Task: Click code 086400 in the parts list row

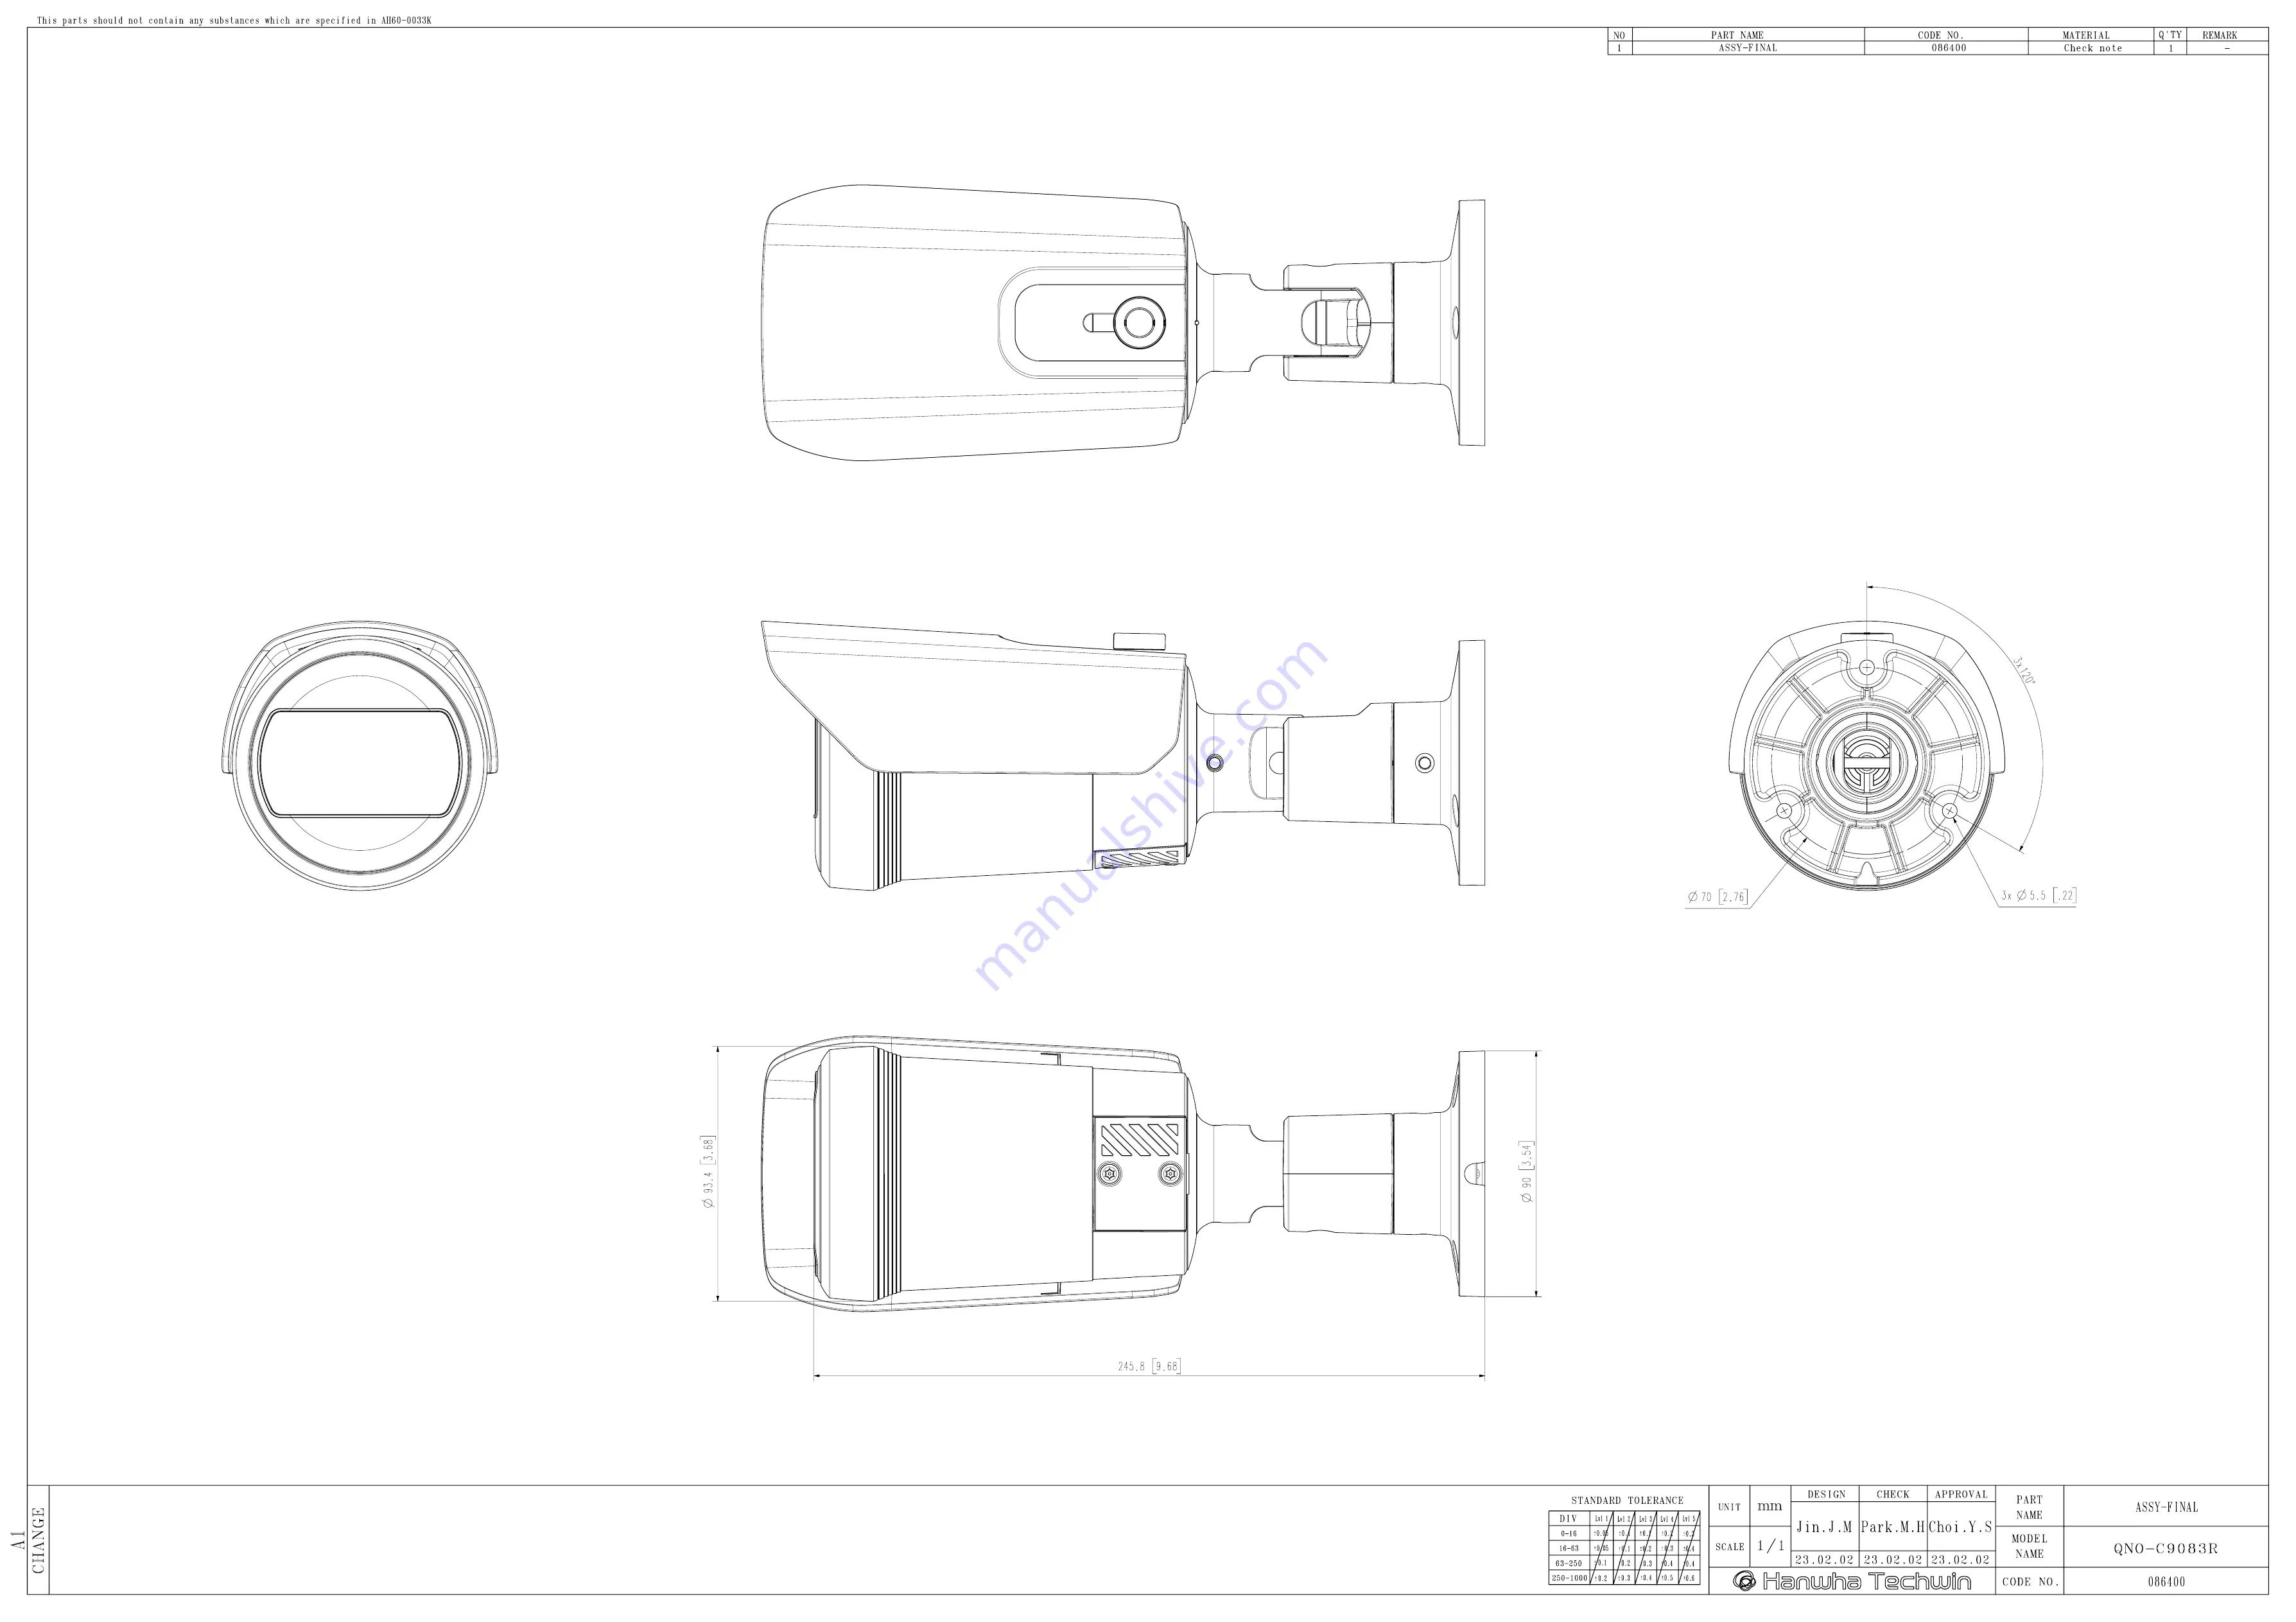Action: point(1948,48)
